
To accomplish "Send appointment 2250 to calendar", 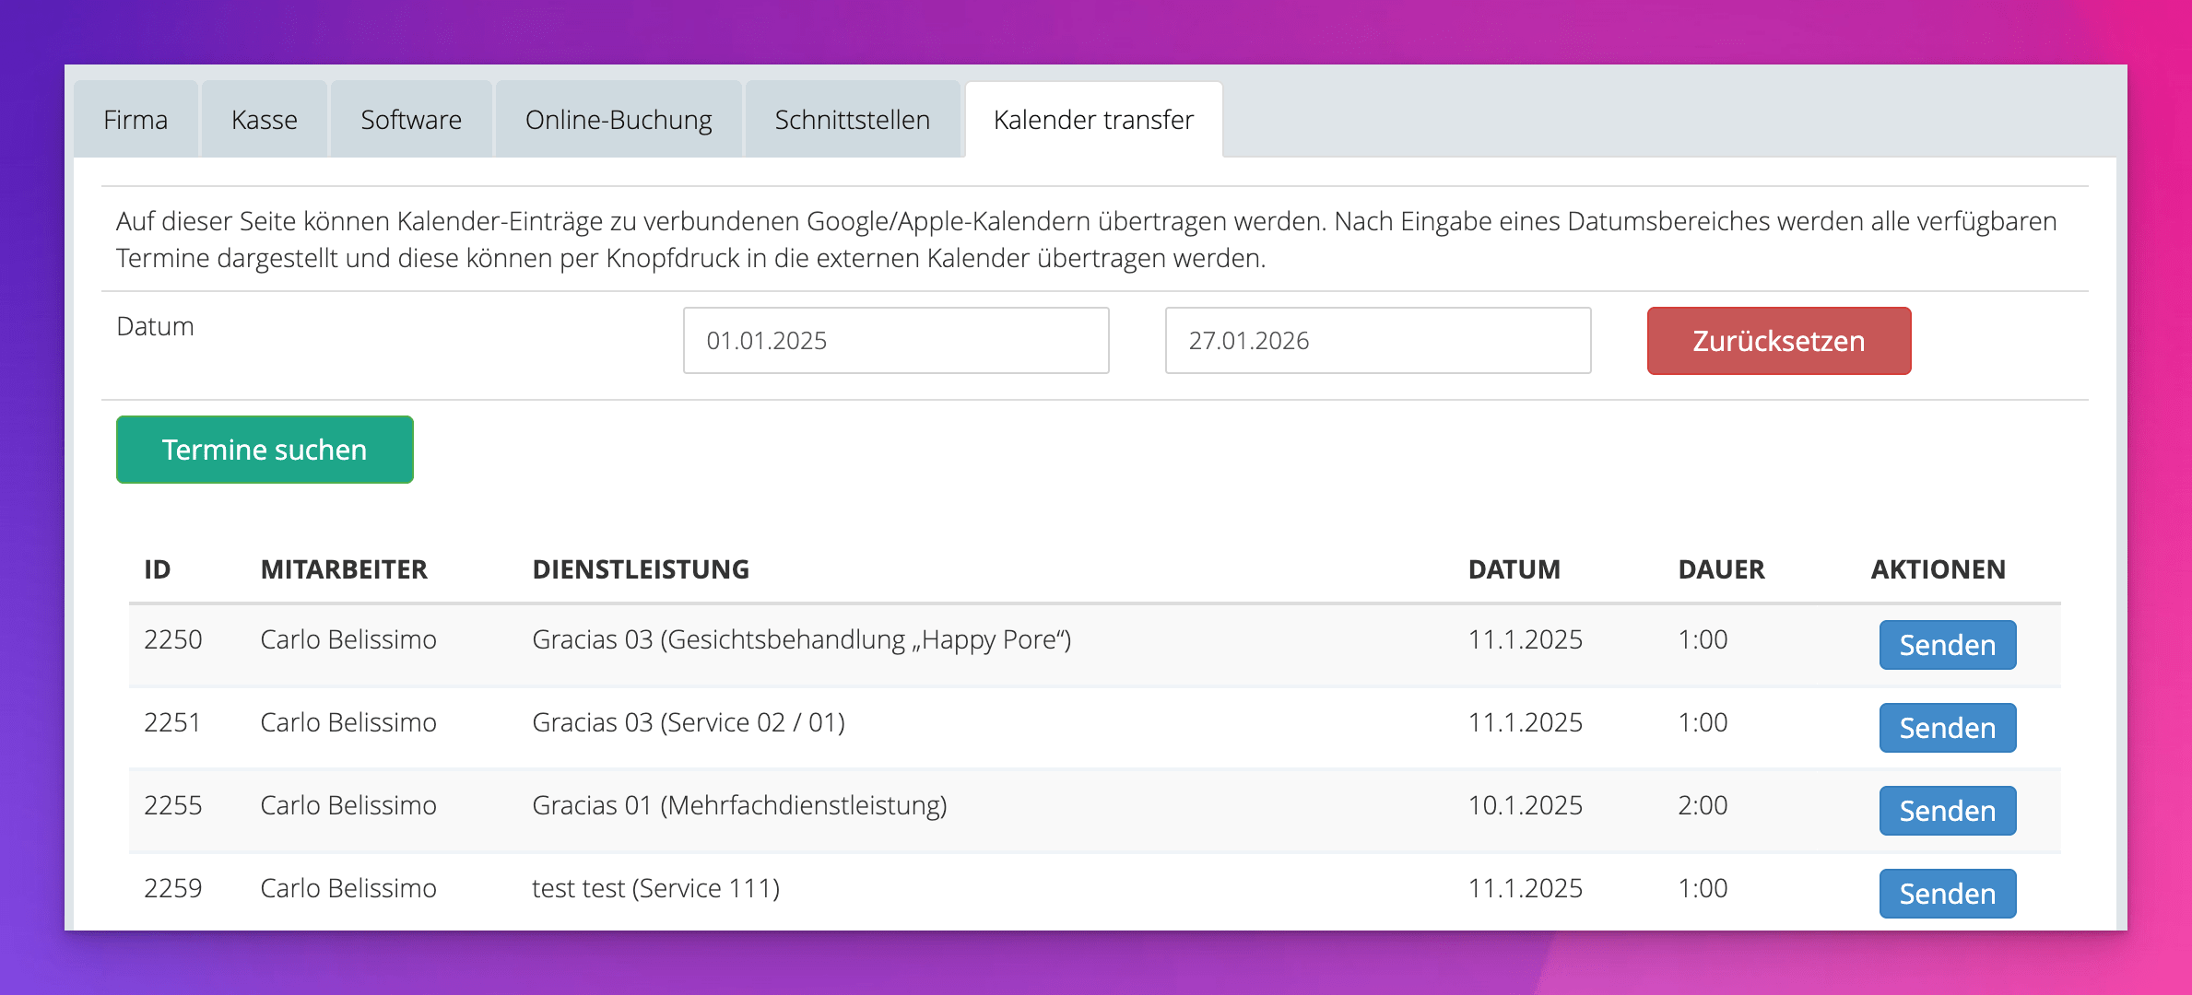I will pyautogui.click(x=1947, y=645).
